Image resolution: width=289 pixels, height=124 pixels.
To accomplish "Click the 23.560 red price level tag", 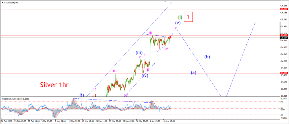I will pyautogui.click(x=284, y=73).
